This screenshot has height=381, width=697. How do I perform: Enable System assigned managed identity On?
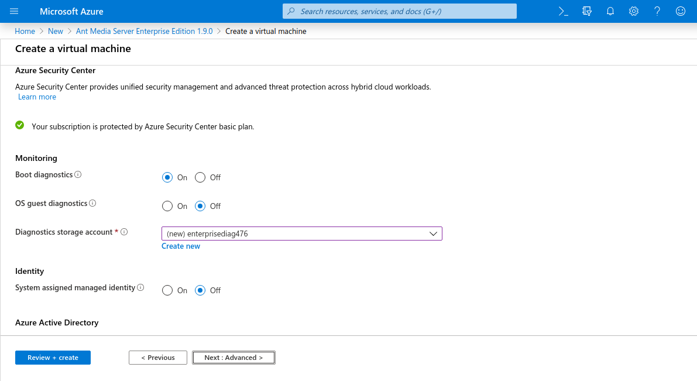[x=167, y=290]
